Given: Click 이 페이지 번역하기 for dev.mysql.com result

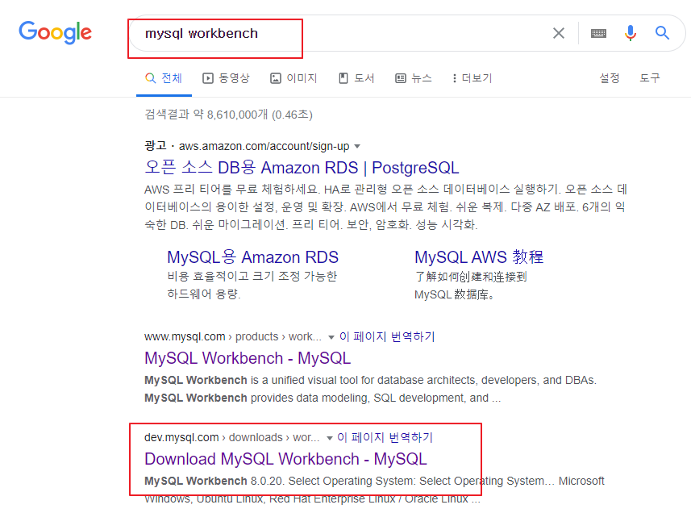Looking at the screenshot, I should point(385,437).
